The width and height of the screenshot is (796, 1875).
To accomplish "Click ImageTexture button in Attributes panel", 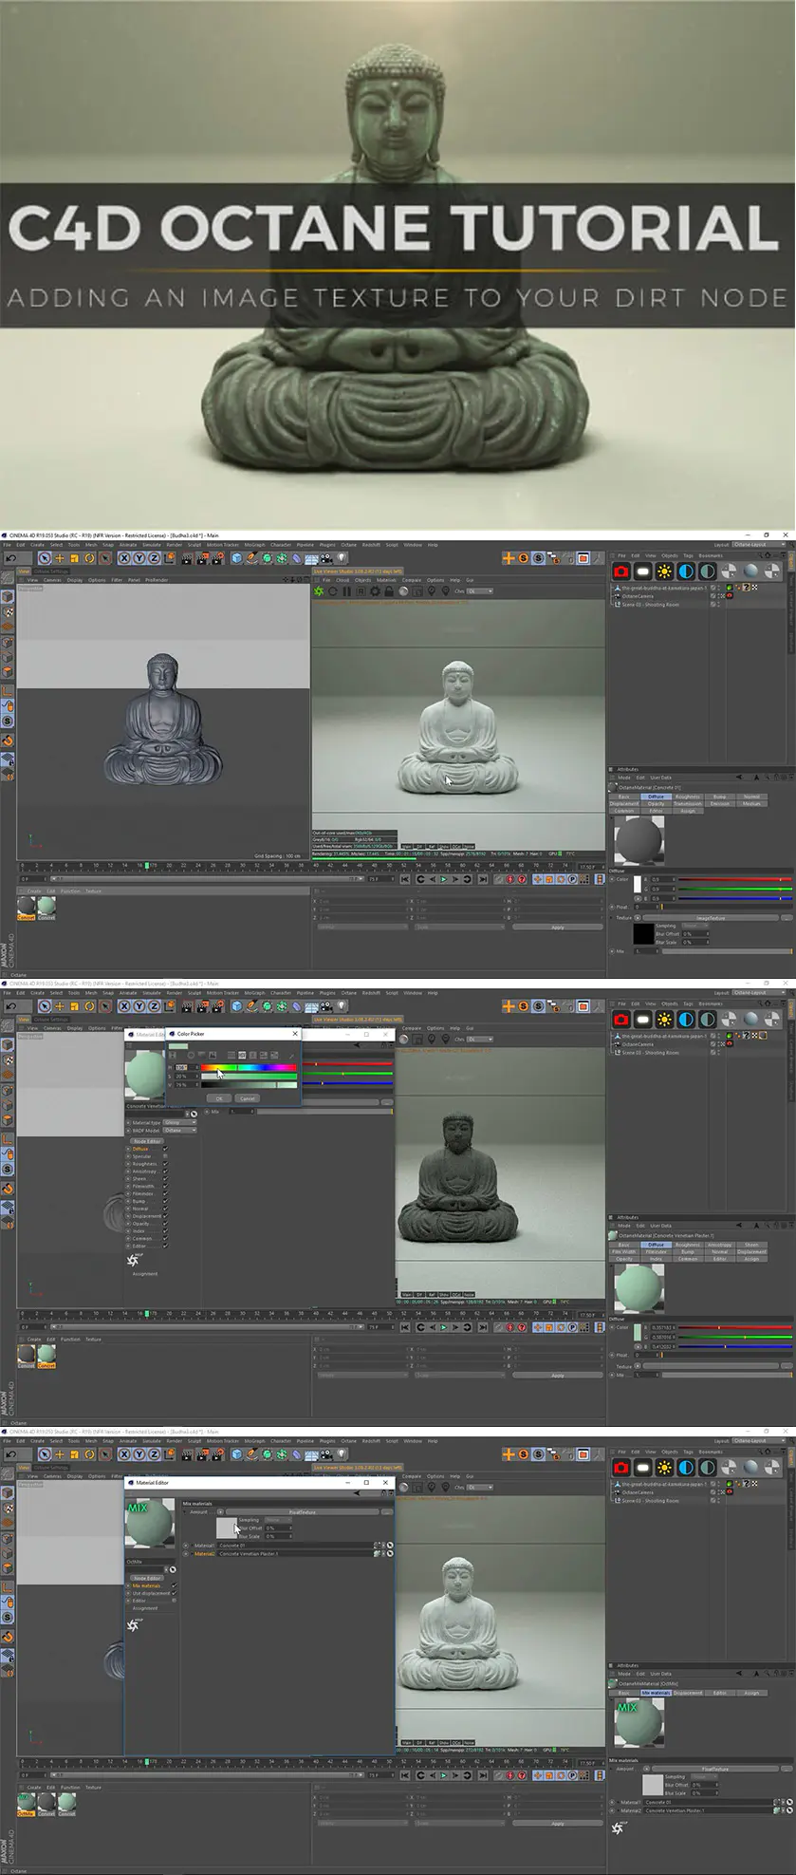I will click(711, 918).
